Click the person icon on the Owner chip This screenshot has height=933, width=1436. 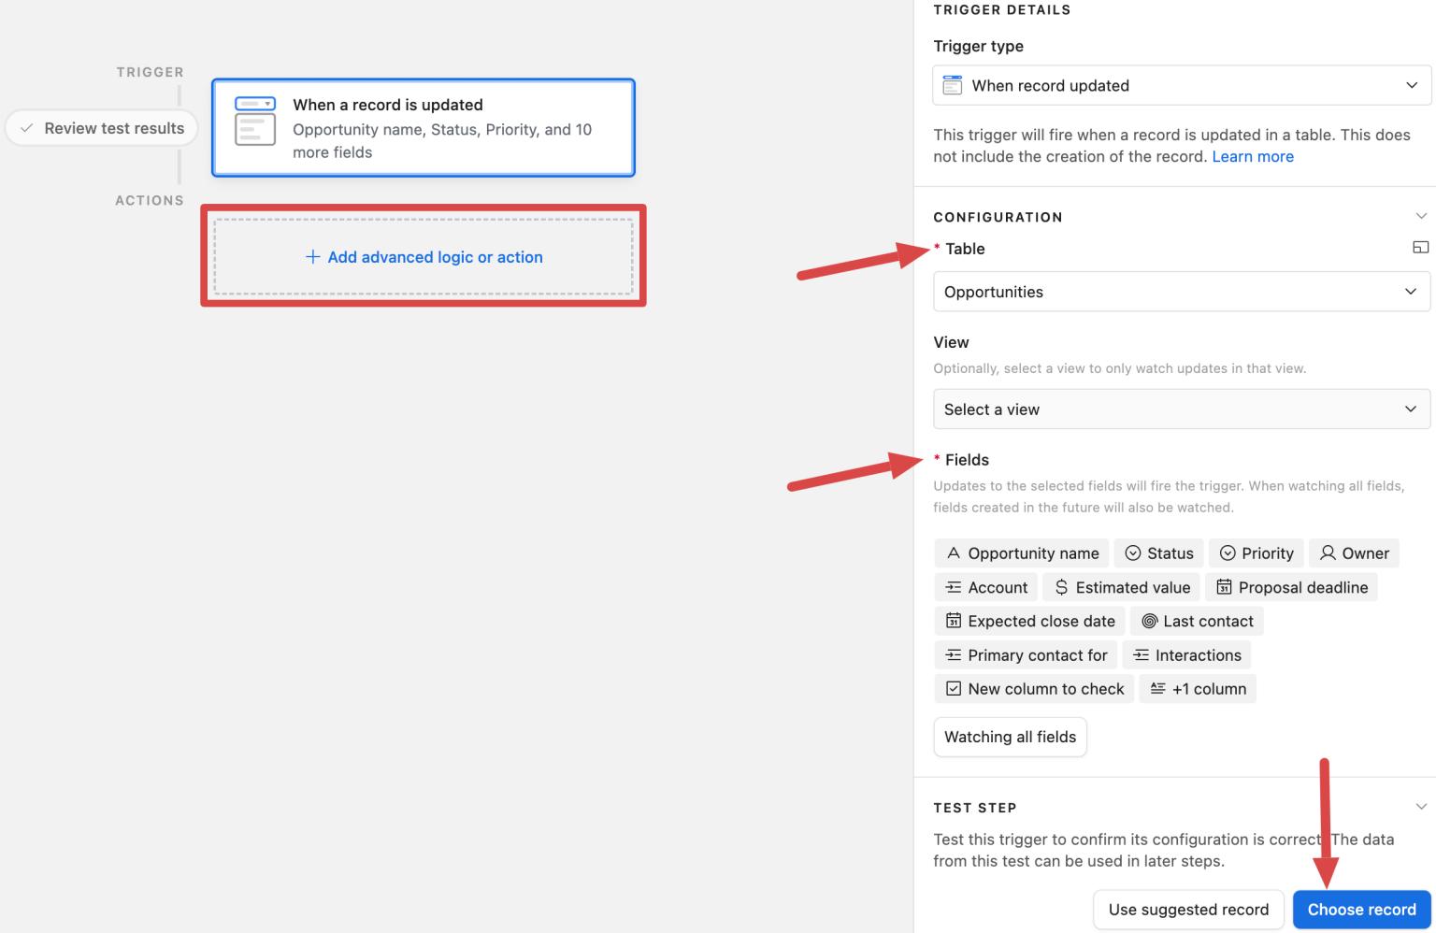click(1327, 553)
